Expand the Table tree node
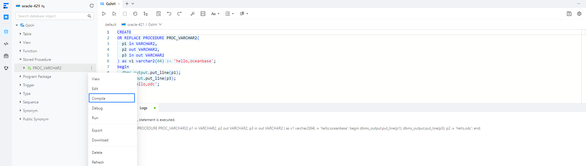The height and width of the screenshot is (166, 586). pyautogui.click(x=20, y=34)
